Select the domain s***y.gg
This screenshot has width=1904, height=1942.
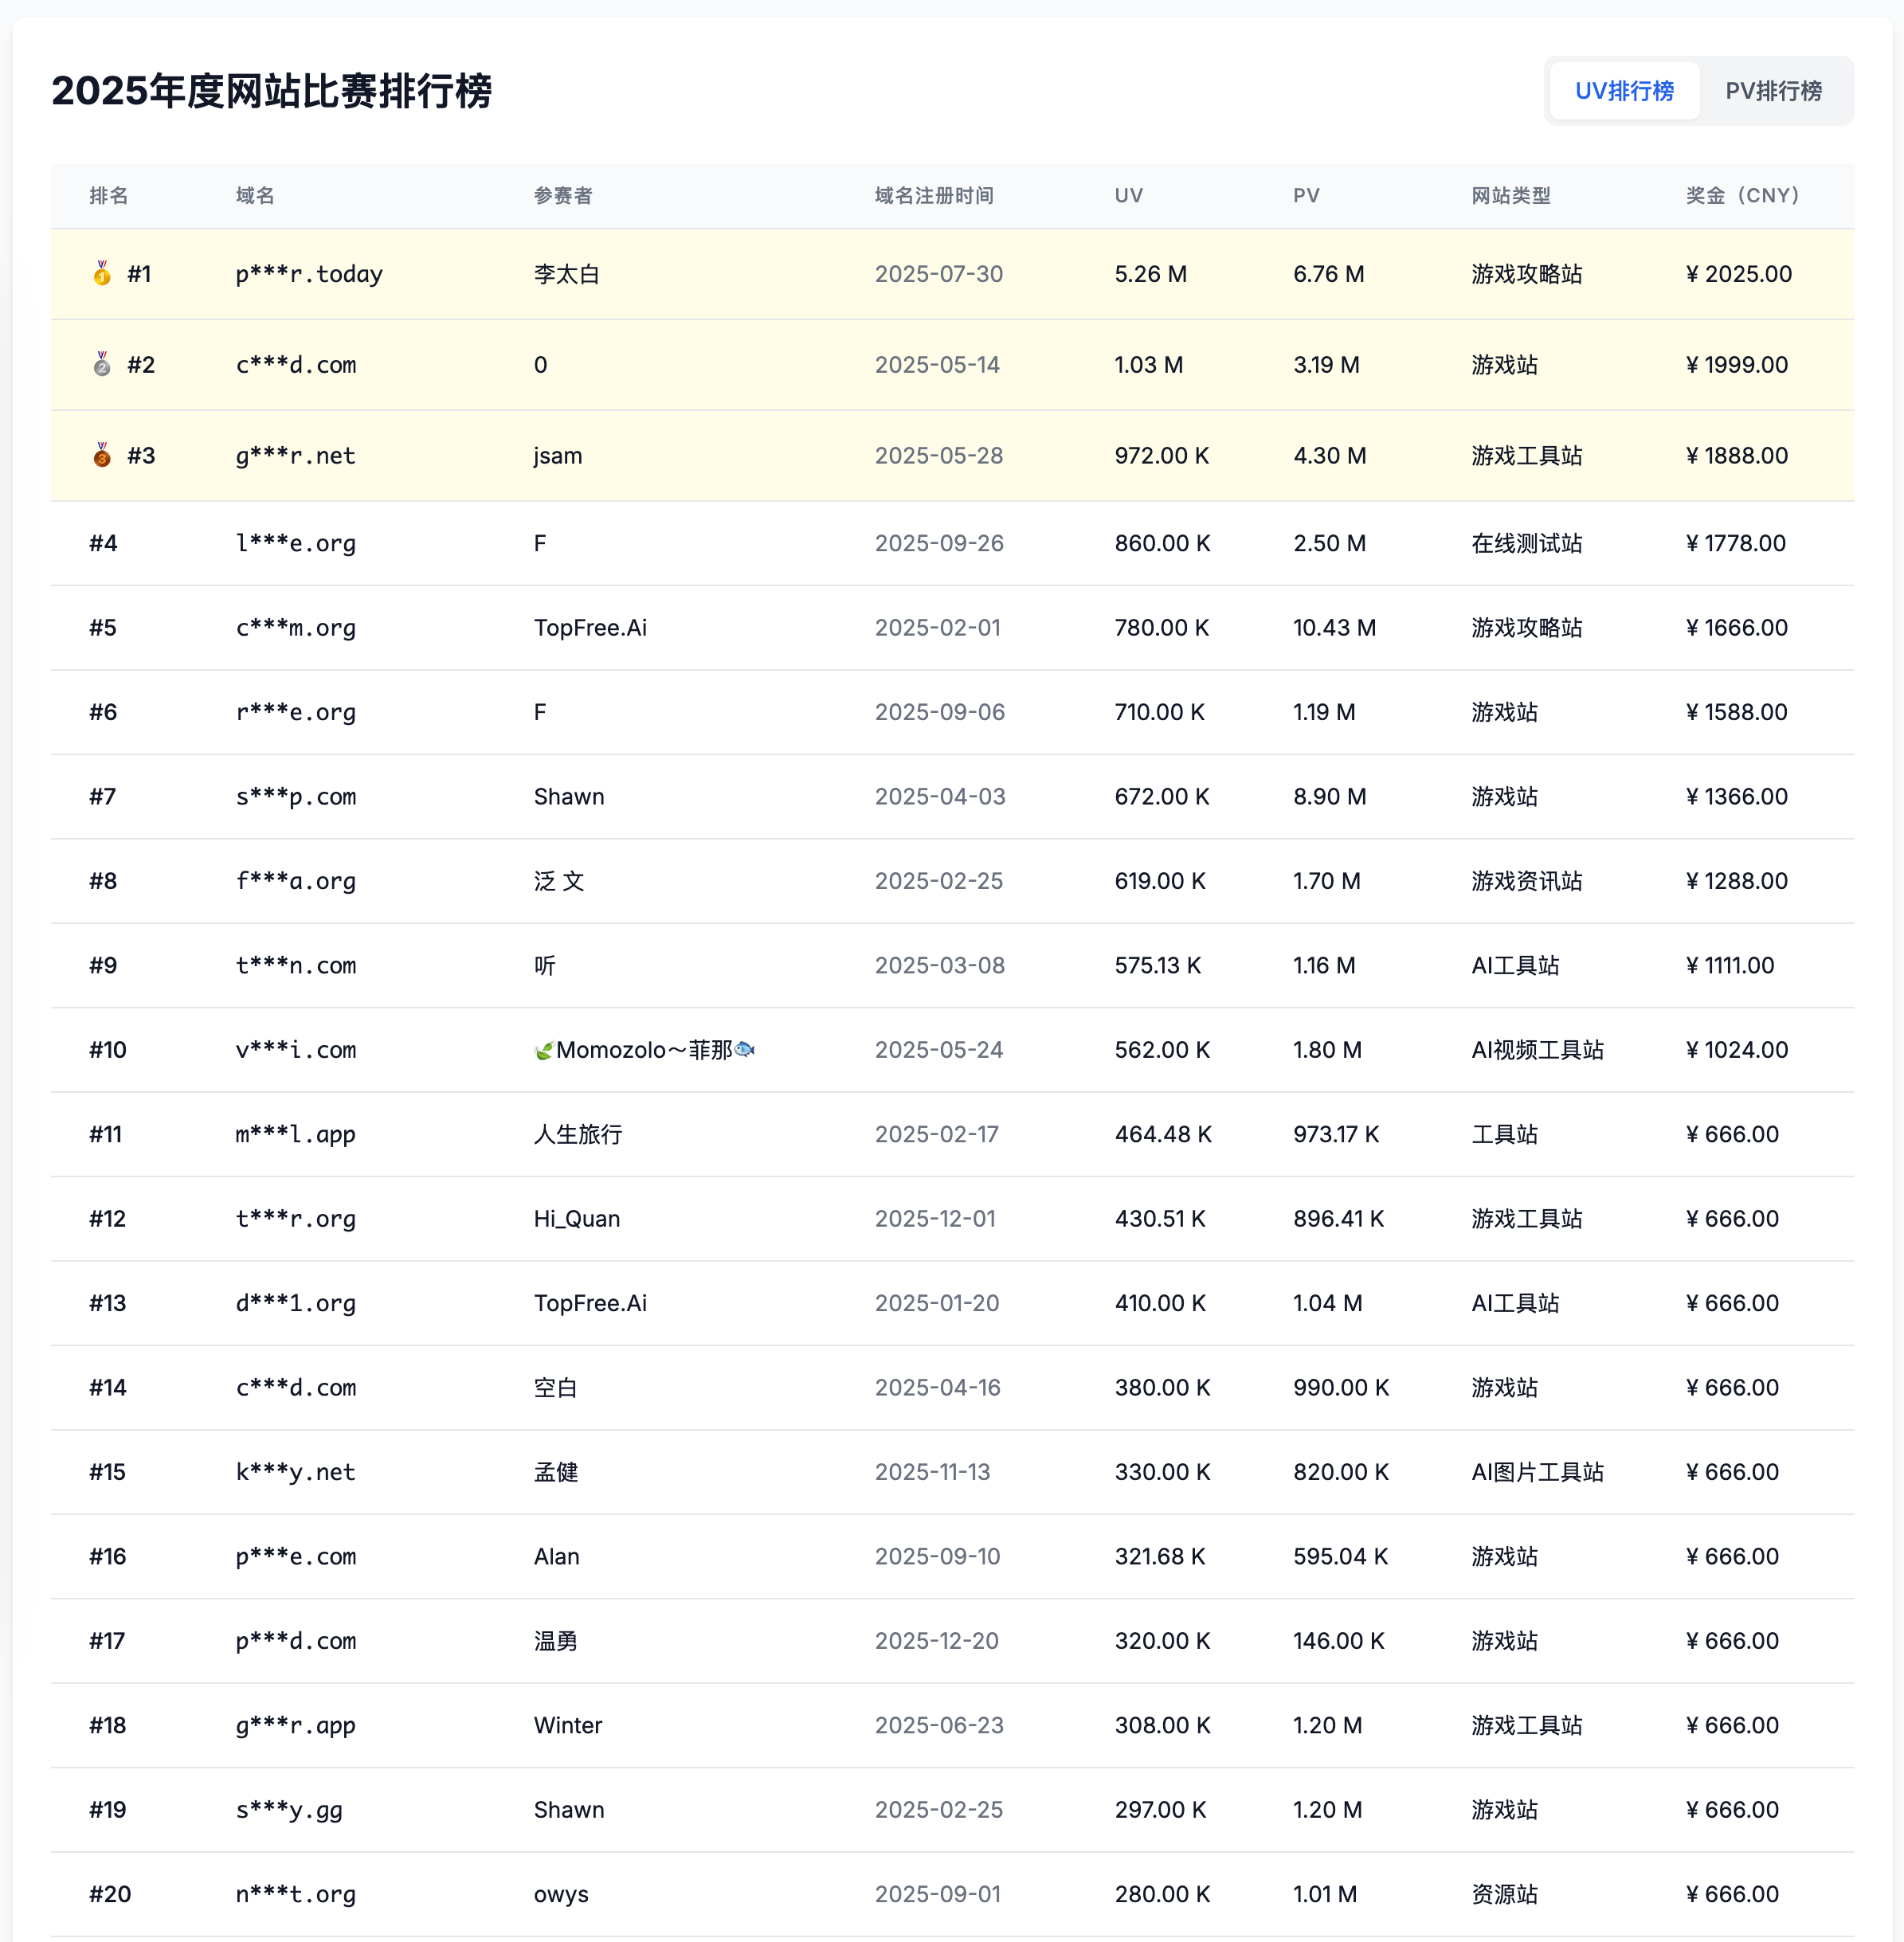pos(289,1811)
